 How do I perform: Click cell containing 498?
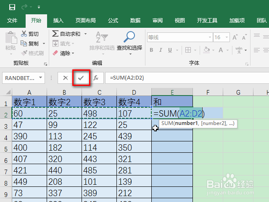click(99, 113)
